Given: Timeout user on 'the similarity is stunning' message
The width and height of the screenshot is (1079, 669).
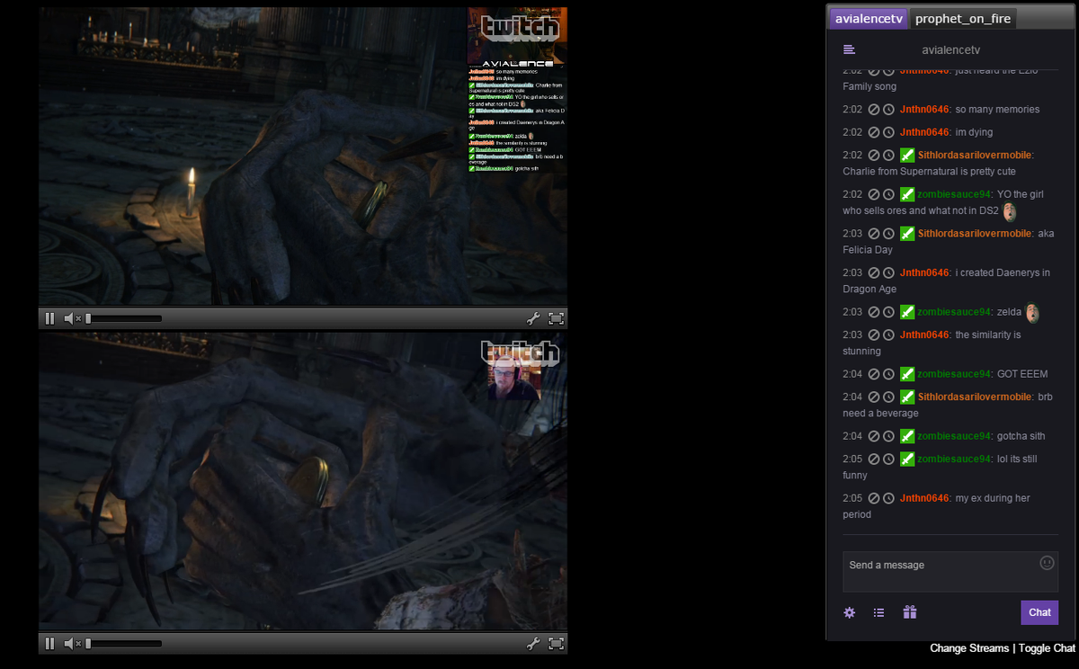Looking at the screenshot, I should (888, 334).
